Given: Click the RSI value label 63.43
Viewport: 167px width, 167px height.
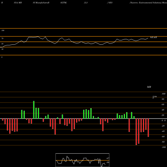Looking at the screenshot, I should [154, 37].
